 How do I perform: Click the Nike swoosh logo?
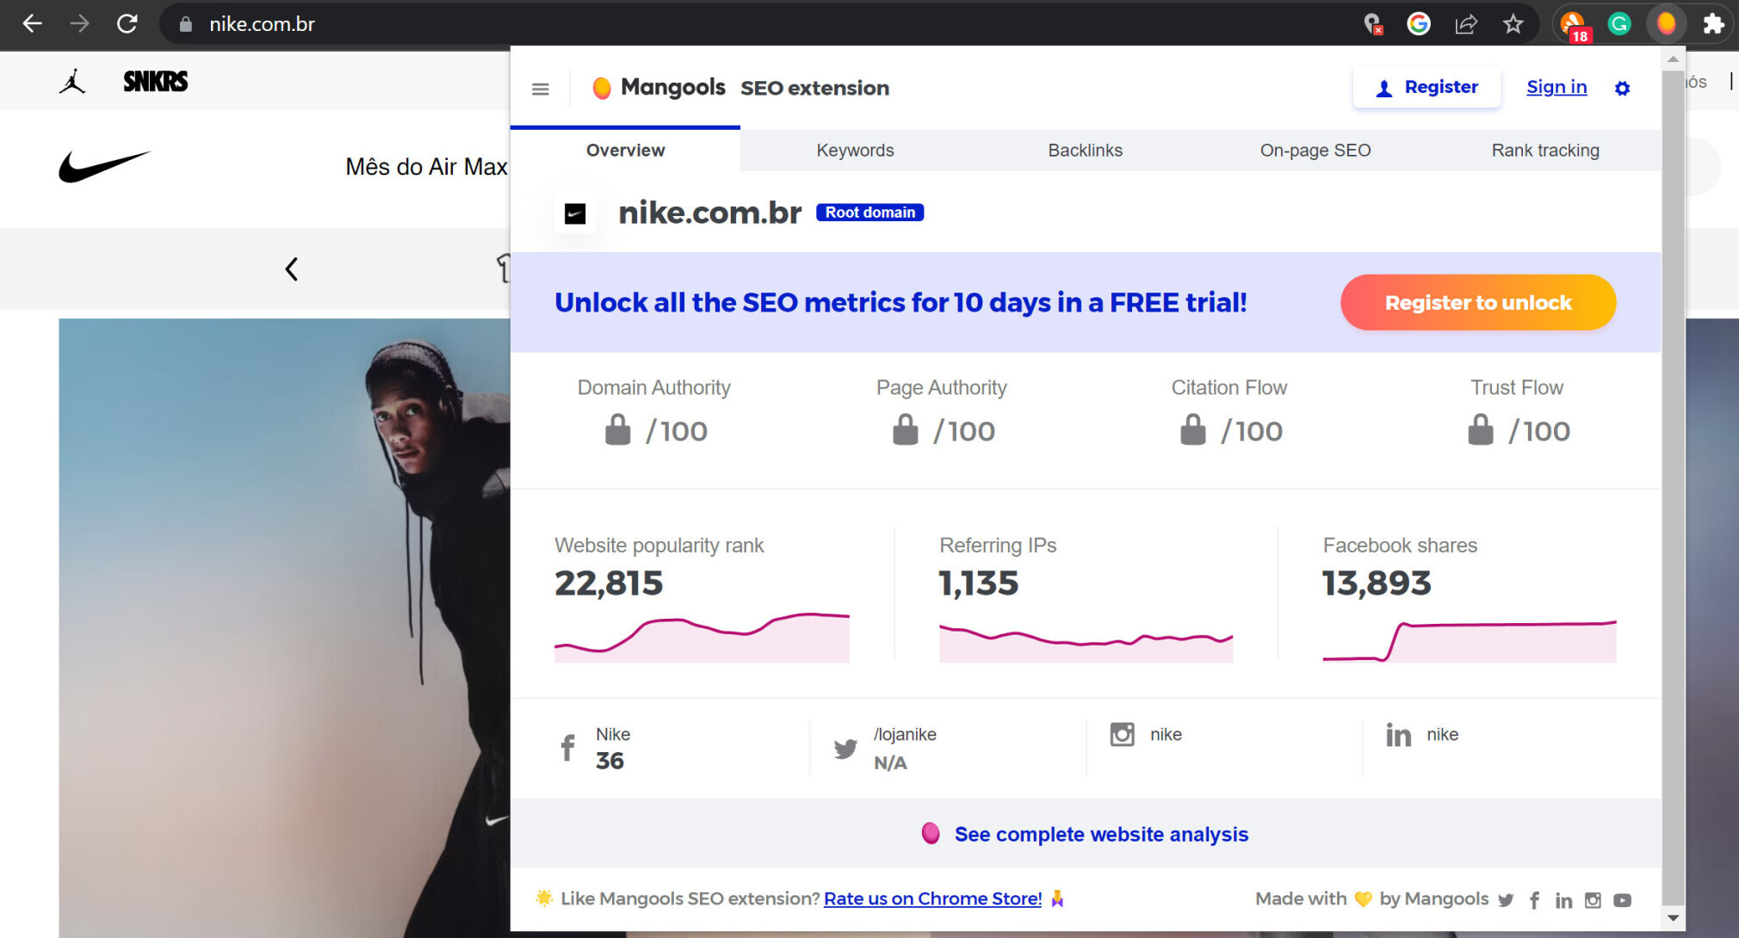click(104, 165)
